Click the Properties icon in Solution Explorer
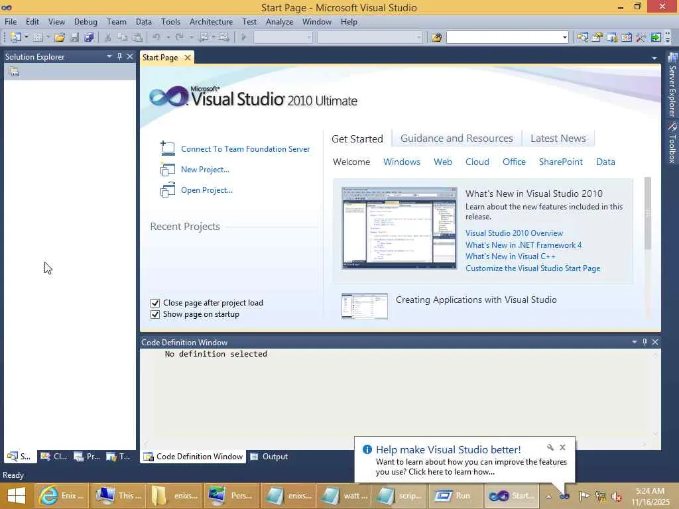679x509 pixels. point(14,72)
